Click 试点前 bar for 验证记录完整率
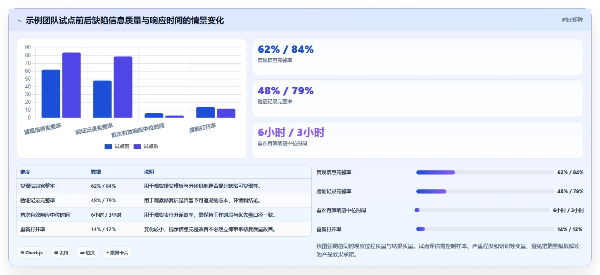 click(102, 99)
